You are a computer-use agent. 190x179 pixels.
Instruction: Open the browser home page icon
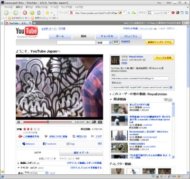[x=38, y=13]
